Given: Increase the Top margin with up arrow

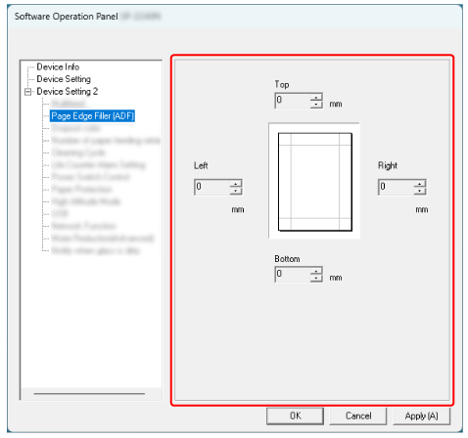Looking at the screenshot, I should click(x=316, y=98).
